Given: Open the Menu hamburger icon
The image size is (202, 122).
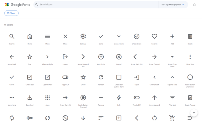Looking at the screenshot, I should [47, 37].
